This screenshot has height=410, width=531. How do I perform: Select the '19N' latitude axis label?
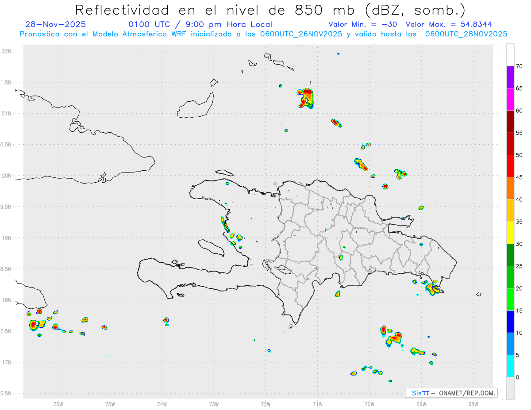click(x=7, y=238)
